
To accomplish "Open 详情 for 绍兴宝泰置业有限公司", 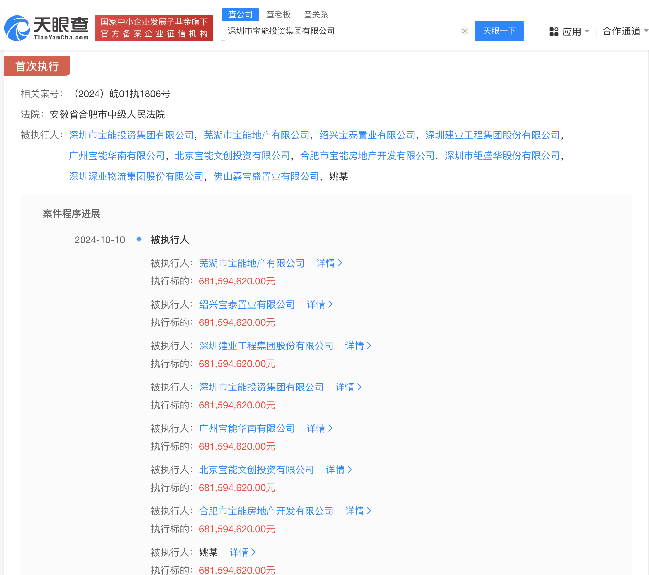I will click(x=319, y=305).
